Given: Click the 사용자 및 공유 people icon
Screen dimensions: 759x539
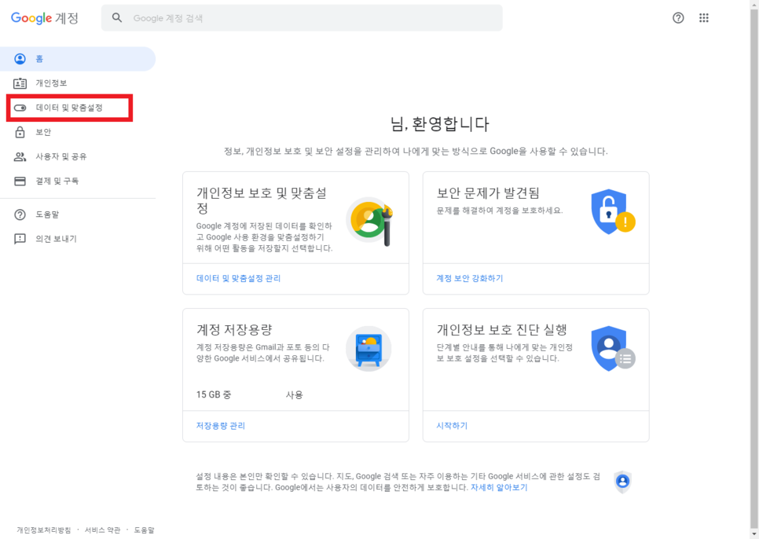Looking at the screenshot, I should (20, 157).
